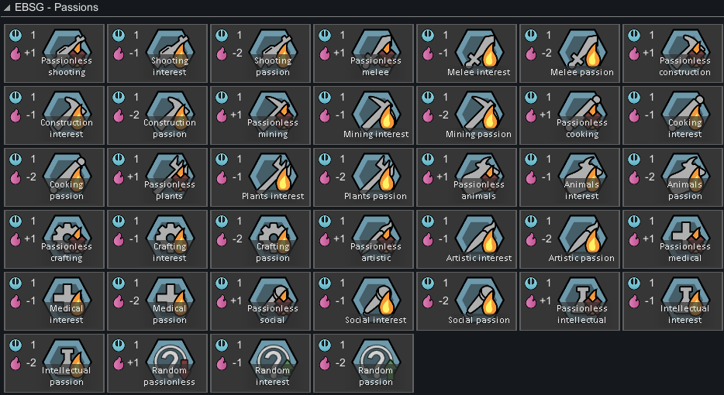This screenshot has width=724, height=395.
Task: Select the Passionless shooting gene
Action: (x=54, y=53)
